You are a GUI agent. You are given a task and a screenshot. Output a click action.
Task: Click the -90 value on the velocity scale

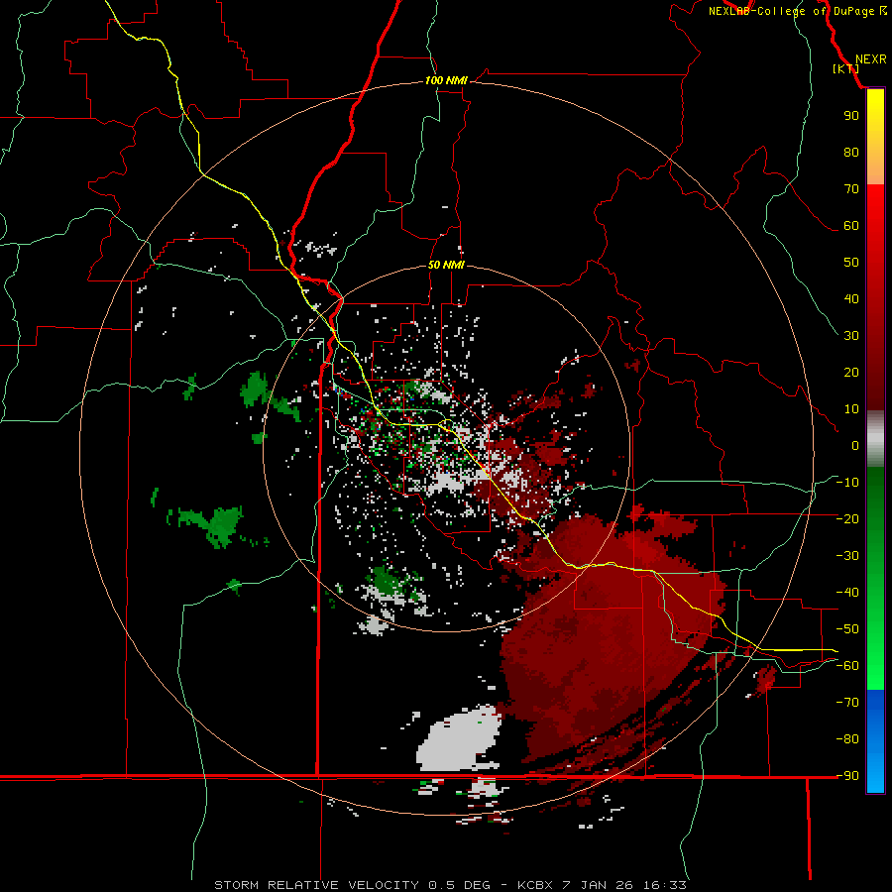coord(847,776)
